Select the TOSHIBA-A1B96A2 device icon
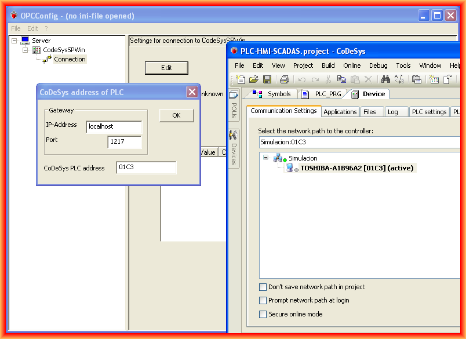Viewport: 466px width, 339px height. [x=291, y=168]
